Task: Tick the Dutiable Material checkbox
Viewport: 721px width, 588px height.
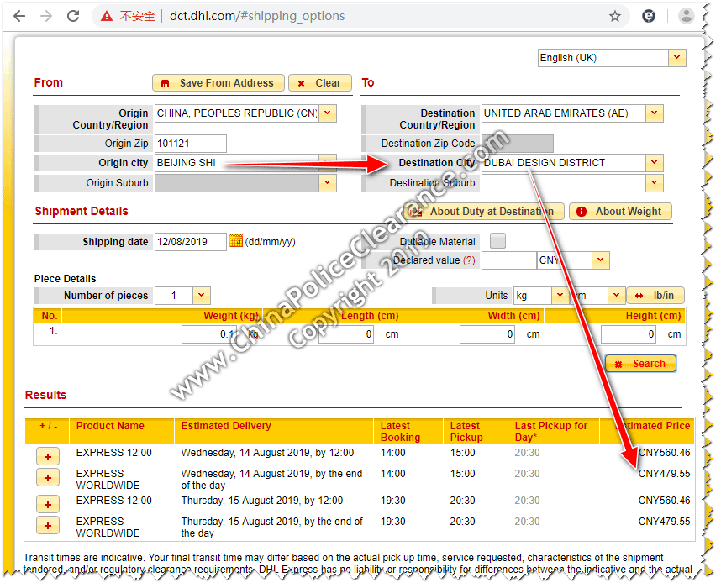Action: pos(497,241)
